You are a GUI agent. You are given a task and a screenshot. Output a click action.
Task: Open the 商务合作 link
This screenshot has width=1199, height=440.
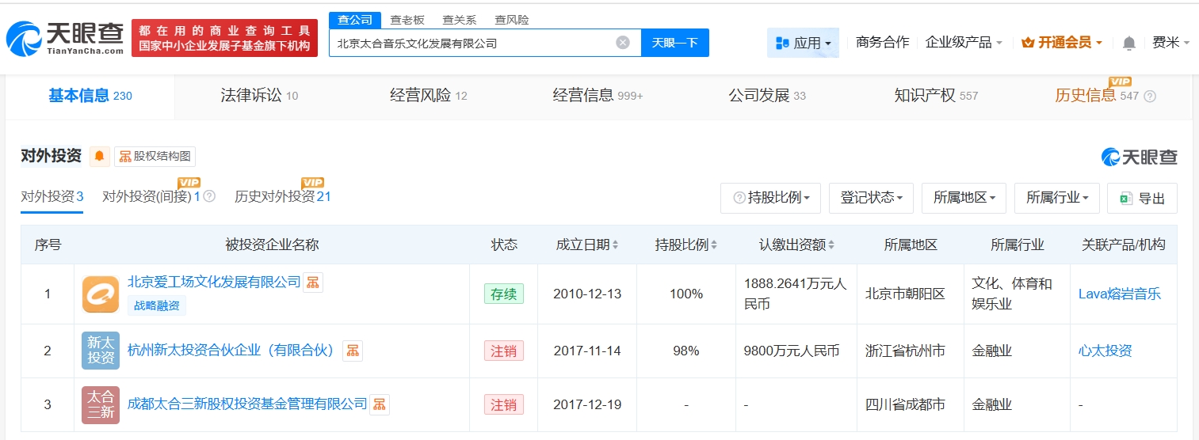[883, 43]
